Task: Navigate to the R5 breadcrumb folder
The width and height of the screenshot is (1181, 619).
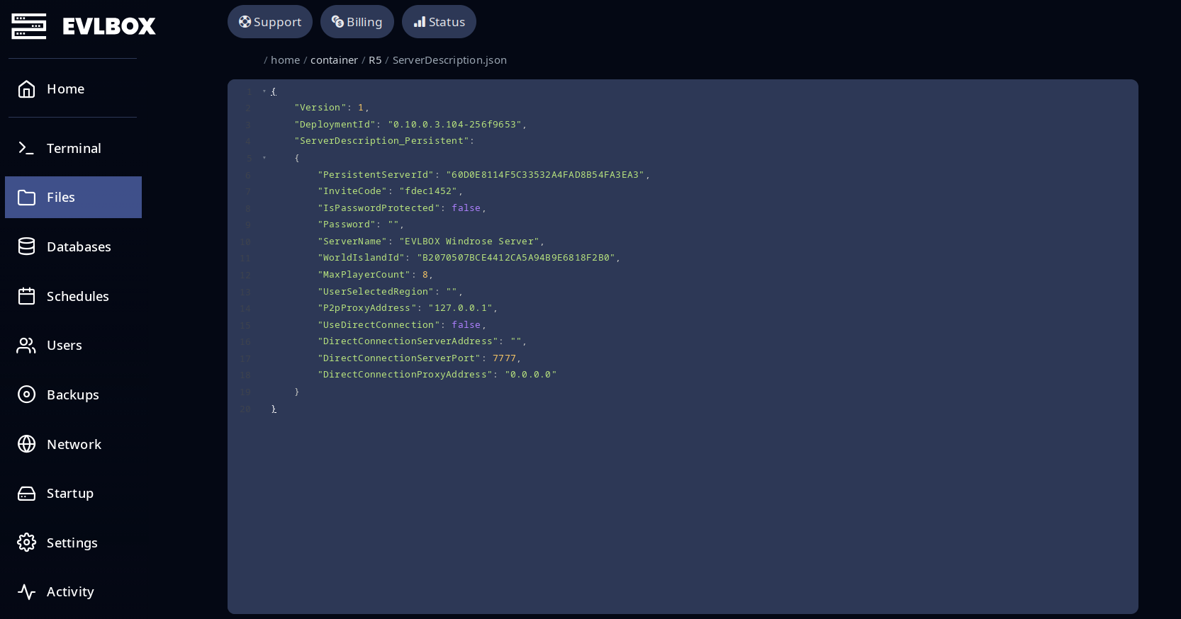Action: (x=375, y=60)
